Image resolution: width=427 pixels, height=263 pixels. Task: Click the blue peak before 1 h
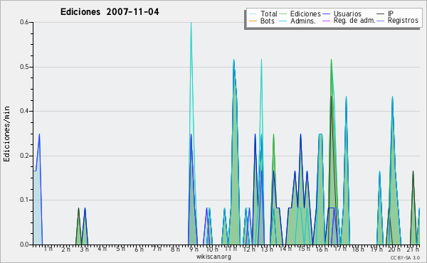point(39,134)
